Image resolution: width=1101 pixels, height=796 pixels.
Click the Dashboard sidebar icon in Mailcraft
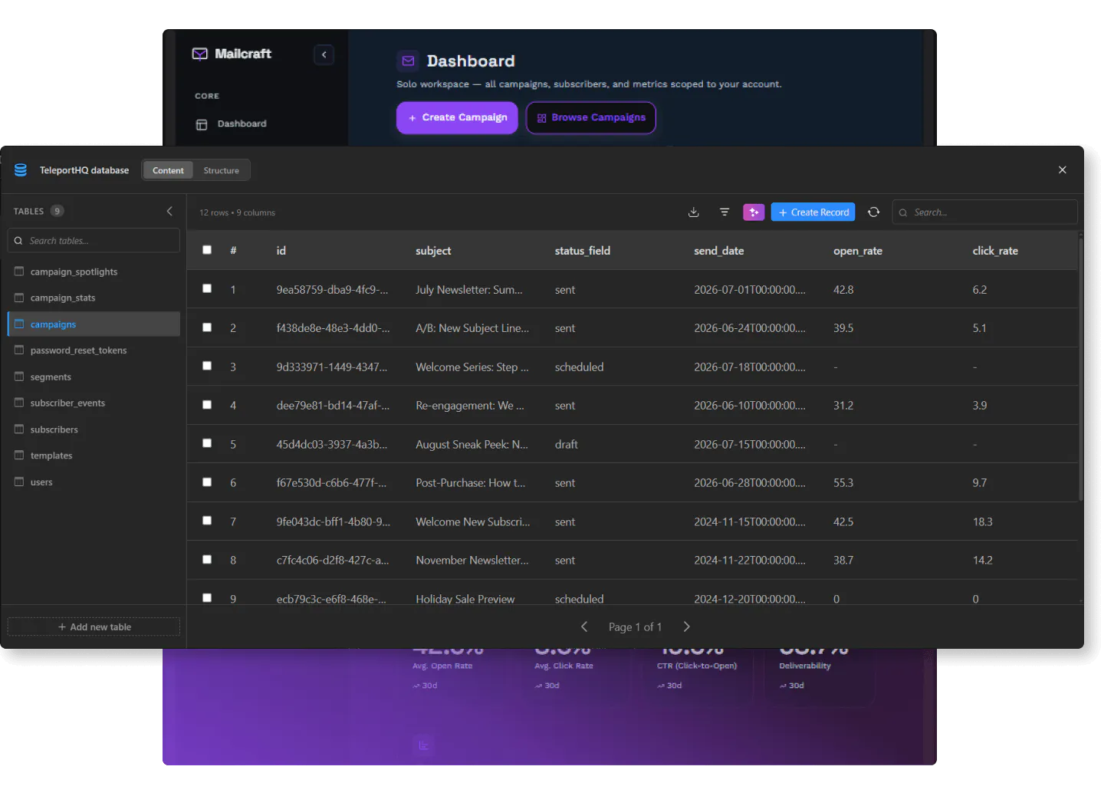click(202, 124)
